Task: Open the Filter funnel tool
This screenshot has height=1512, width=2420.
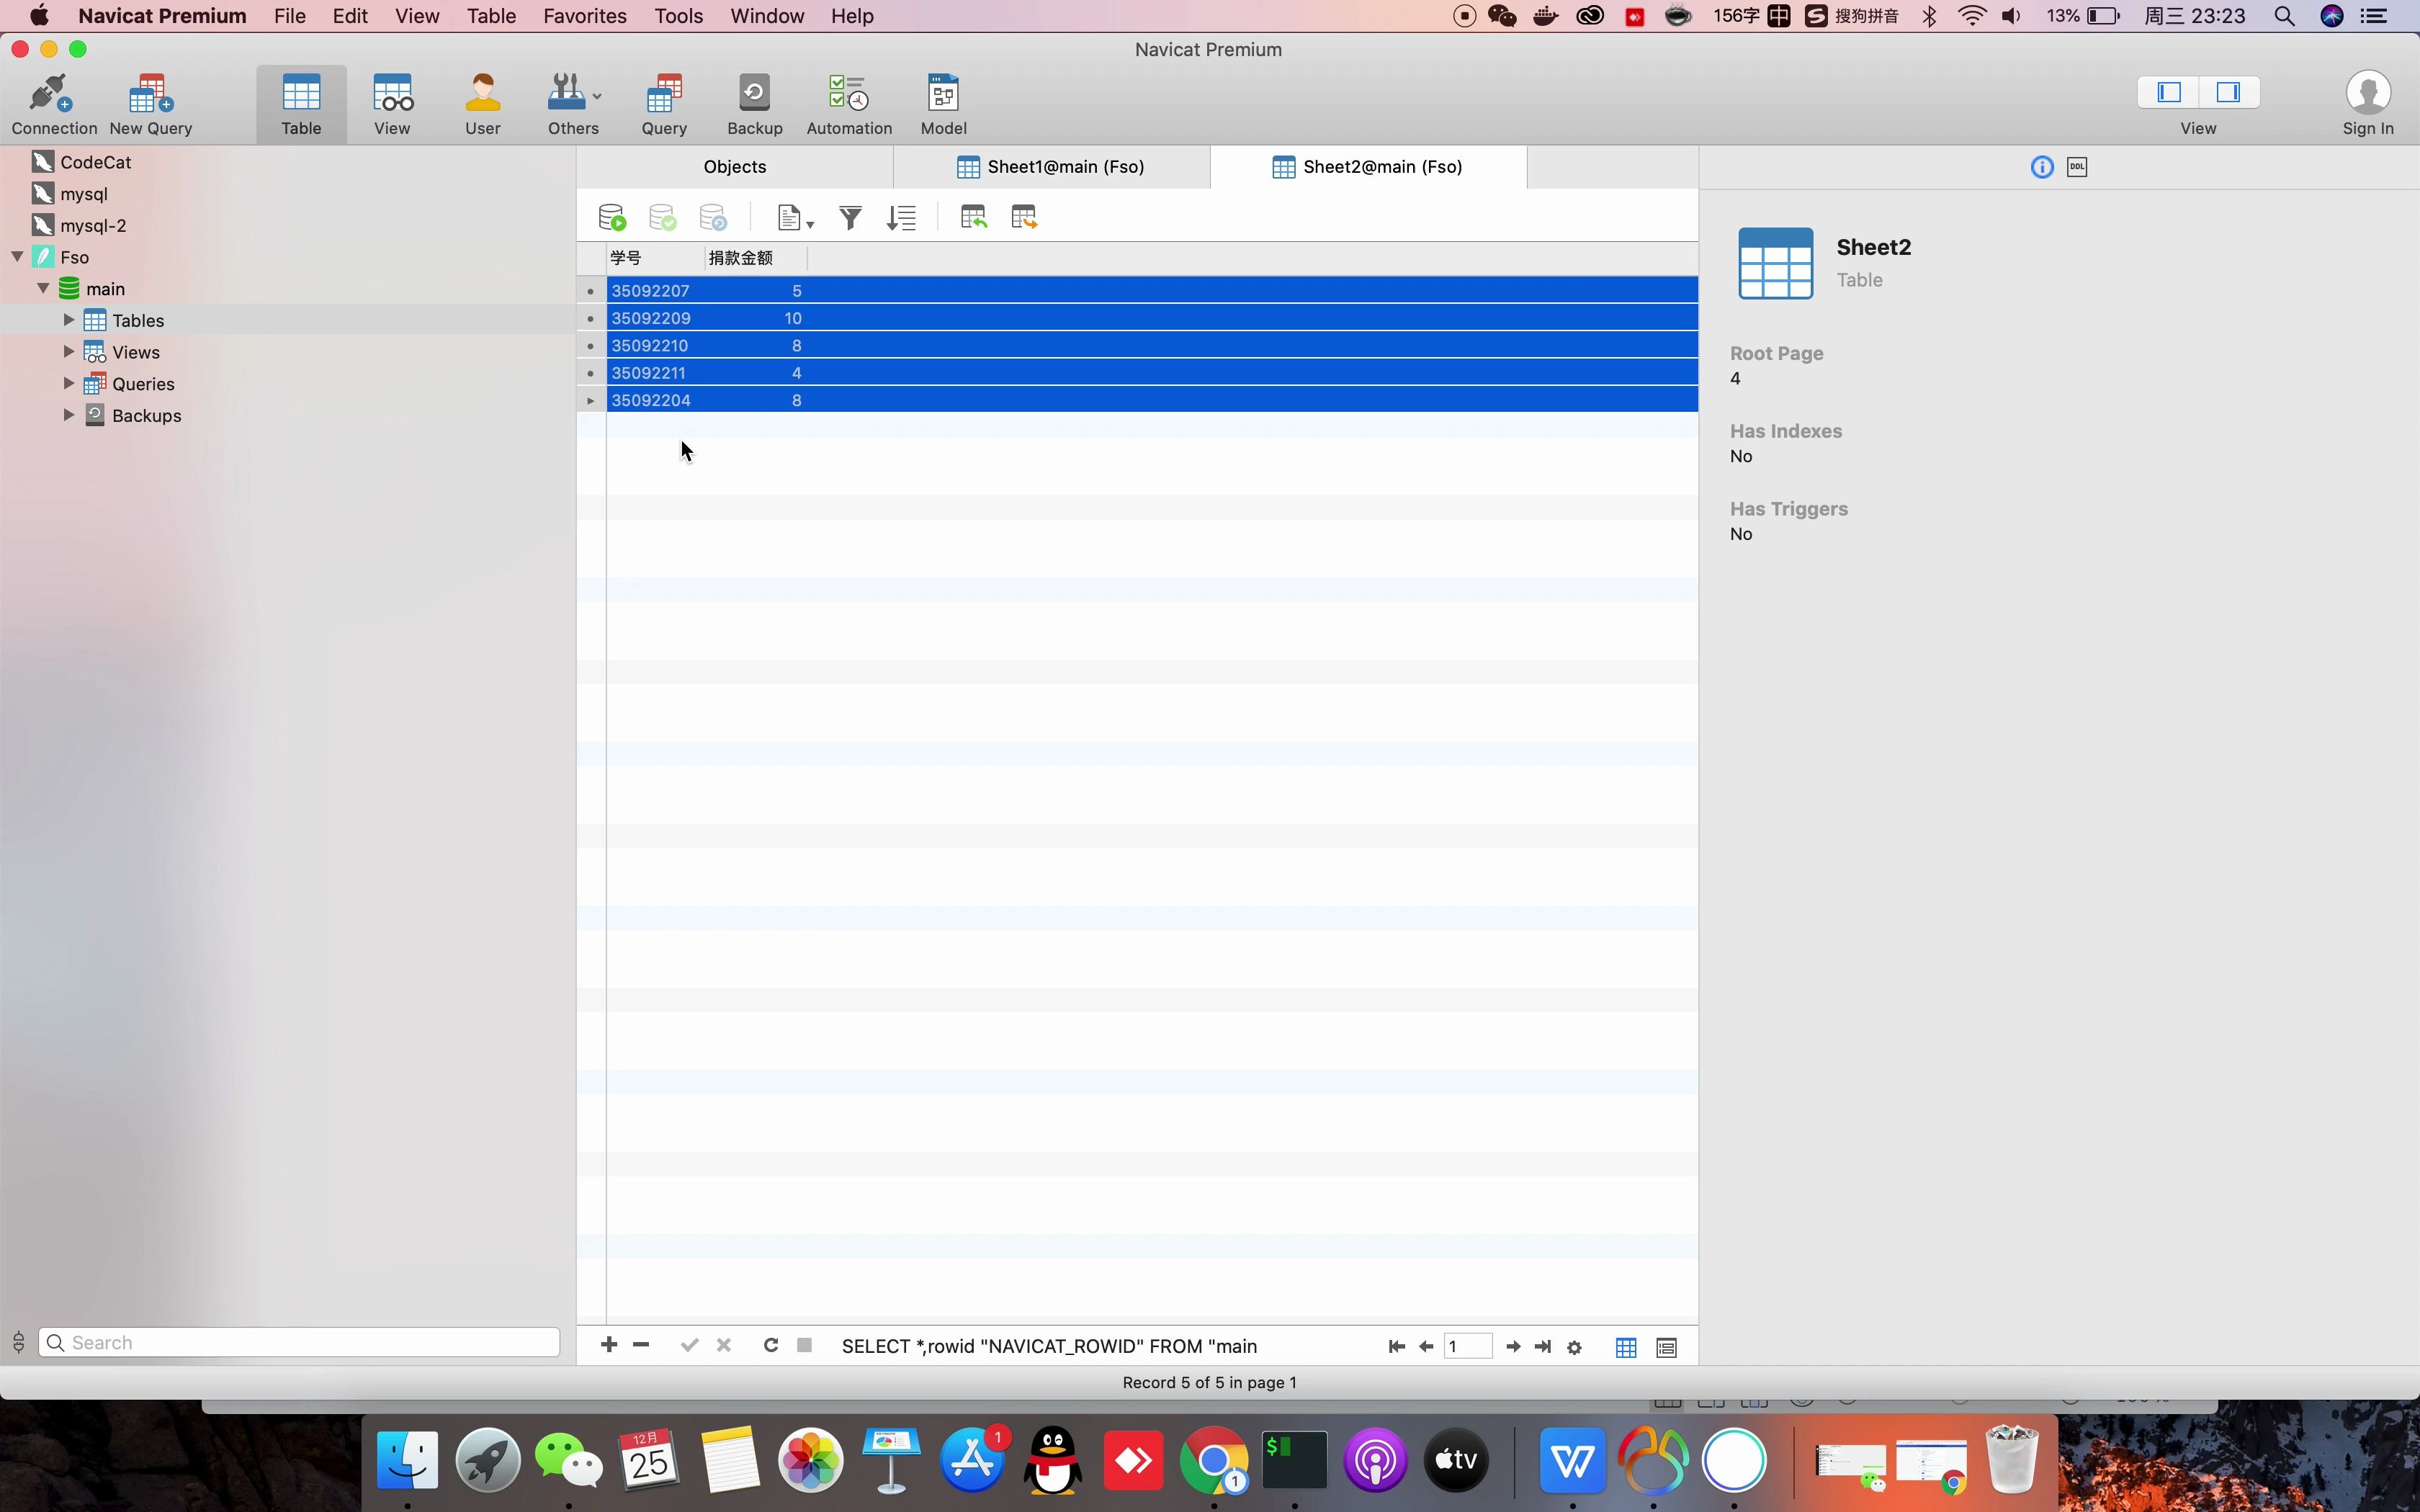Action: click(850, 217)
